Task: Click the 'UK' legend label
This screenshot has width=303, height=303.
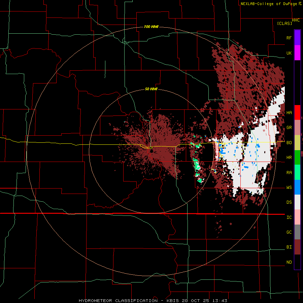Action: 289,53
